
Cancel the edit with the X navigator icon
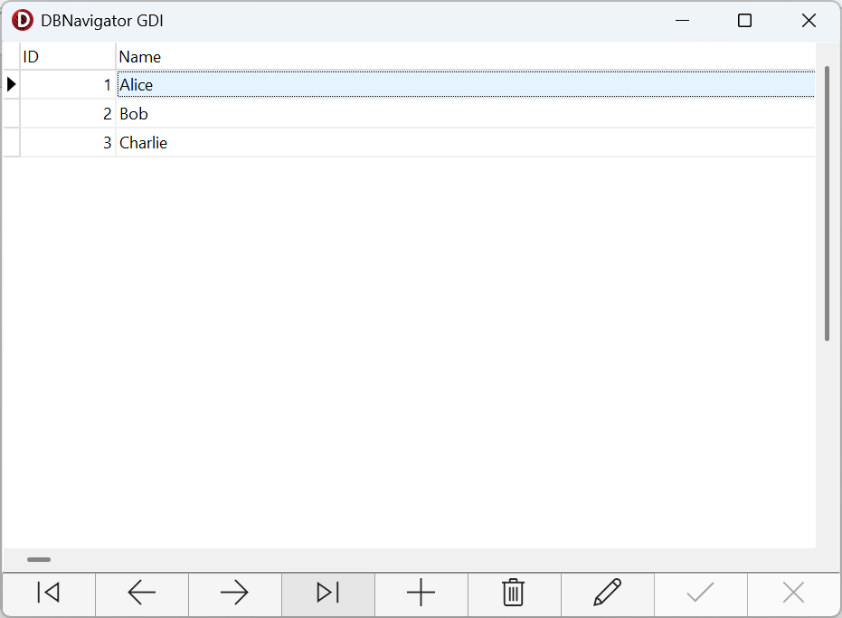click(793, 594)
